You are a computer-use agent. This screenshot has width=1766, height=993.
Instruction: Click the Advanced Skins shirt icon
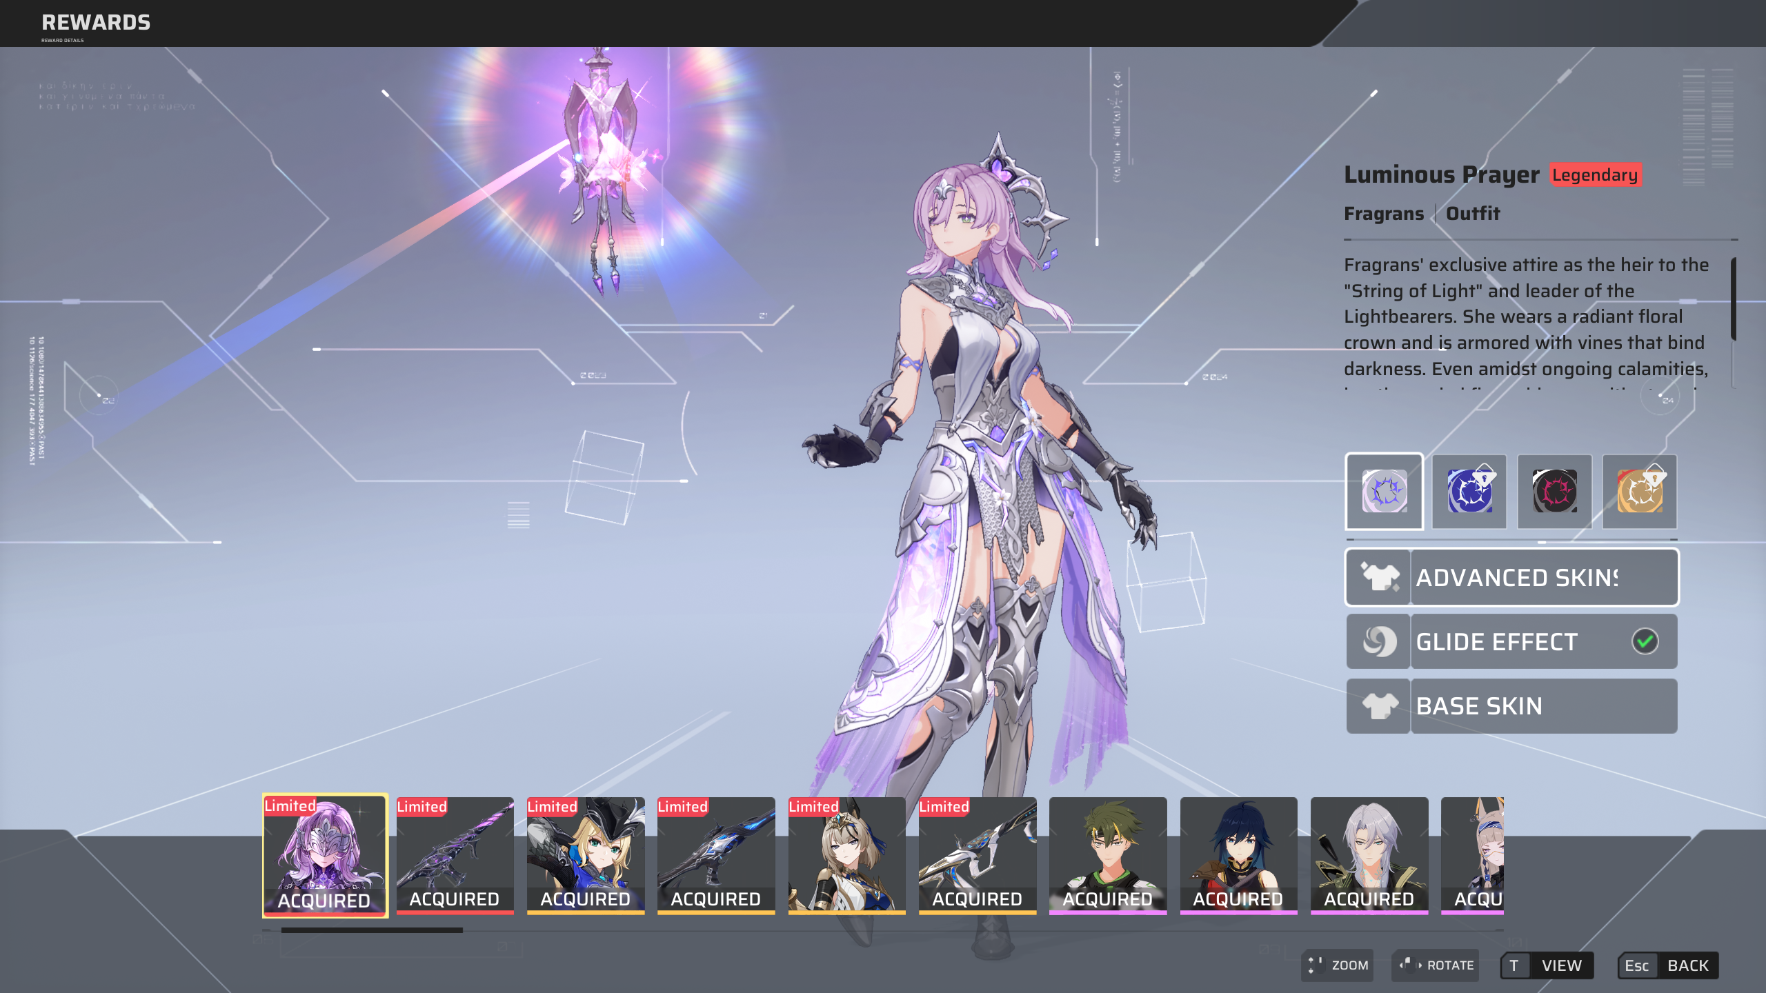click(x=1379, y=577)
